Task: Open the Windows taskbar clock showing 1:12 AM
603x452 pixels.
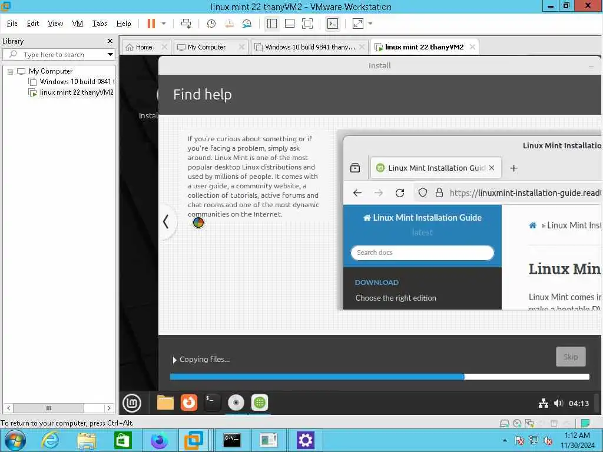Action: [x=577, y=440]
